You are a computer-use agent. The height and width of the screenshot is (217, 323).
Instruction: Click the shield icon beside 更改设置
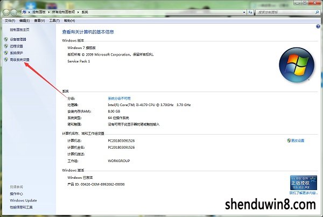click(289, 141)
